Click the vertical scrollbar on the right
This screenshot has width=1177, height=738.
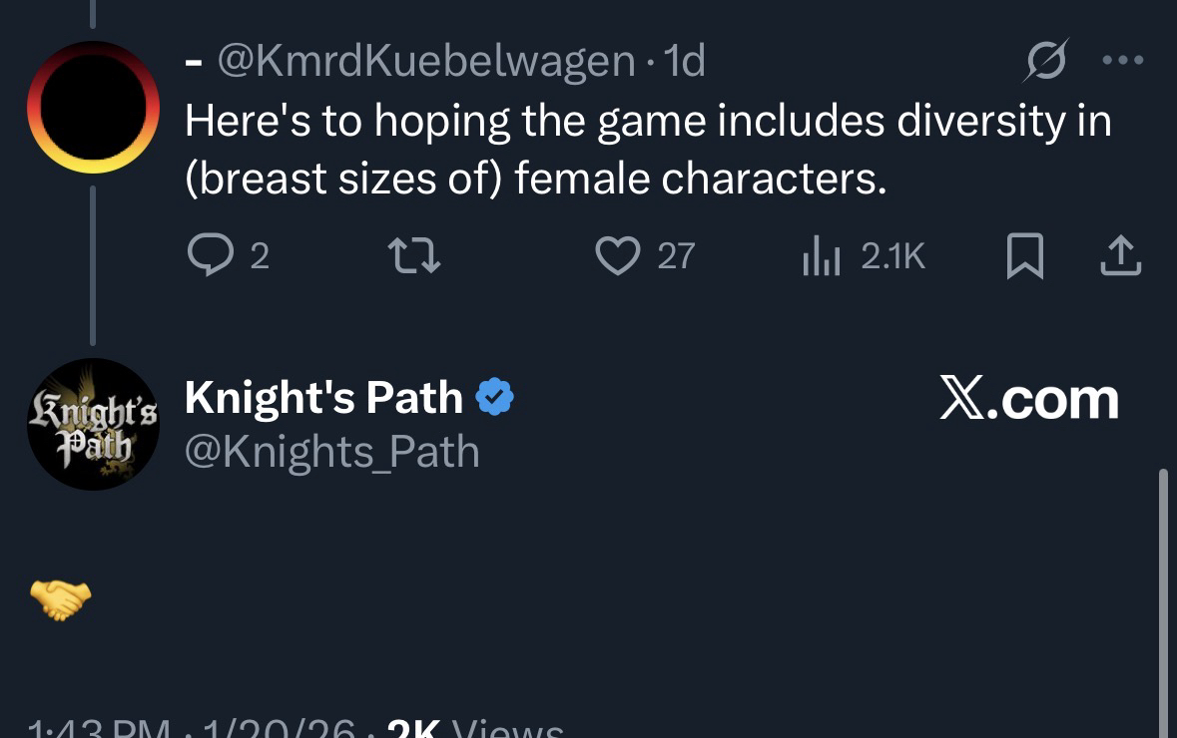[x=1162, y=598]
